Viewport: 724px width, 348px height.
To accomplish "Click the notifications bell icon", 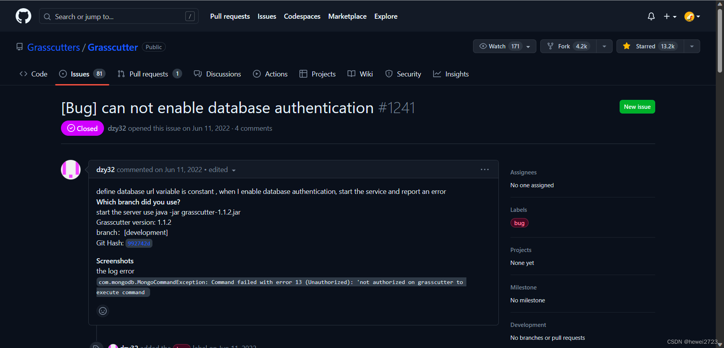I will [651, 16].
